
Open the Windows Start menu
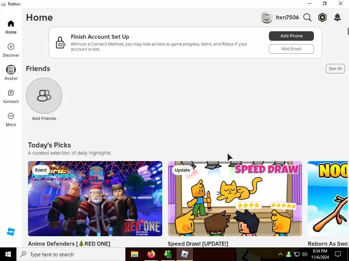[8, 254]
